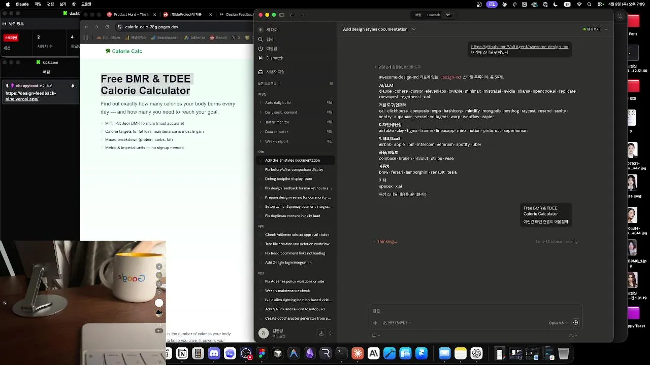Click browser back arrow in calorie-calc window
650x365 pixels.
[x=86, y=27]
